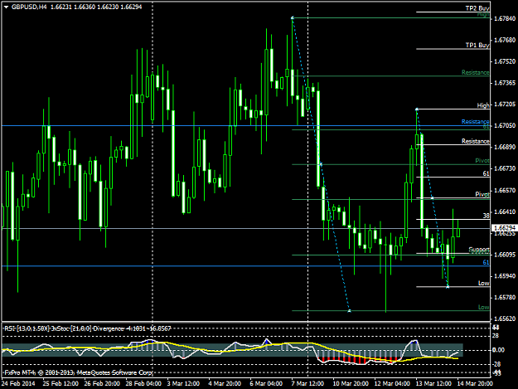Click the green 'Resistance' label near 1.67365
The height and width of the screenshot is (389, 518).
(x=475, y=72)
